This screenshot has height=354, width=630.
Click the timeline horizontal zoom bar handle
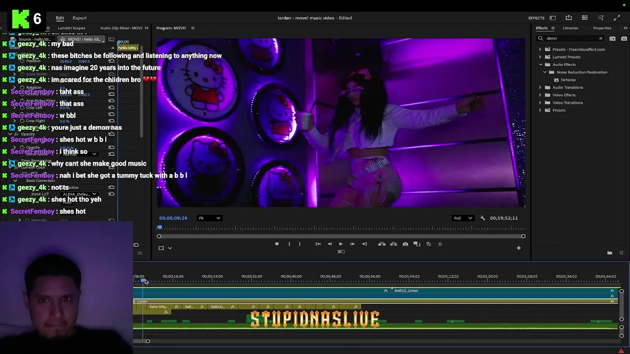click(147, 341)
